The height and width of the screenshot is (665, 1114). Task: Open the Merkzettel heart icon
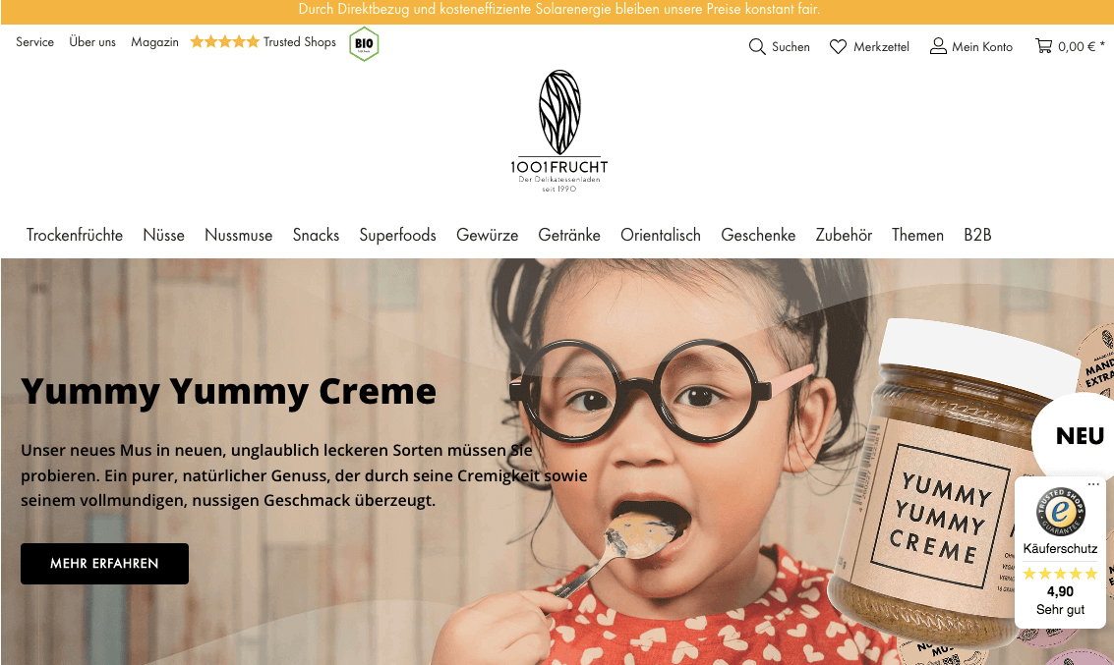[839, 47]
